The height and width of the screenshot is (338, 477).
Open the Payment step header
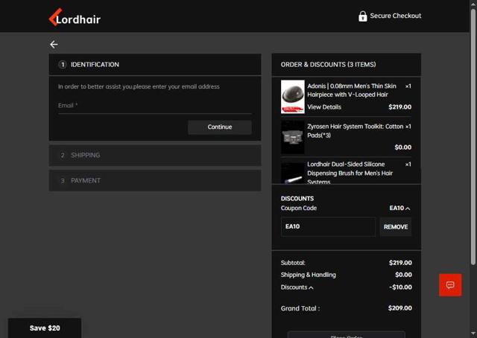[x=155, y=181]
